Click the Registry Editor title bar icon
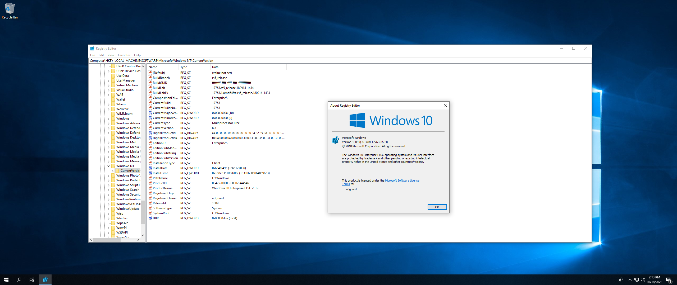 92,49
